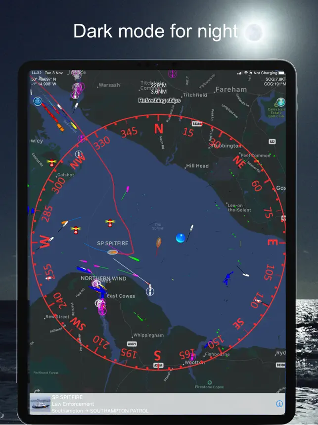Select the highlighted SP SPITFIRE ship marker
Viewport: 318px width, 425px height.
point(112,252)
